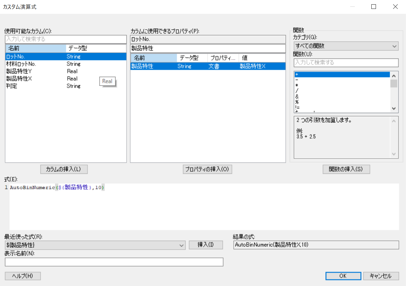Click the Real type of 製品特性Y row
Viewport: 406px width, 286px height.
tap(72, 71)
